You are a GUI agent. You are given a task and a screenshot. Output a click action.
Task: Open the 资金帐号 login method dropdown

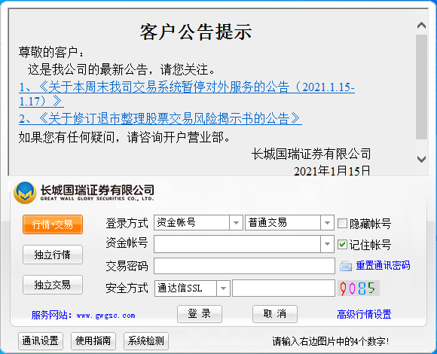pos(236,222)
